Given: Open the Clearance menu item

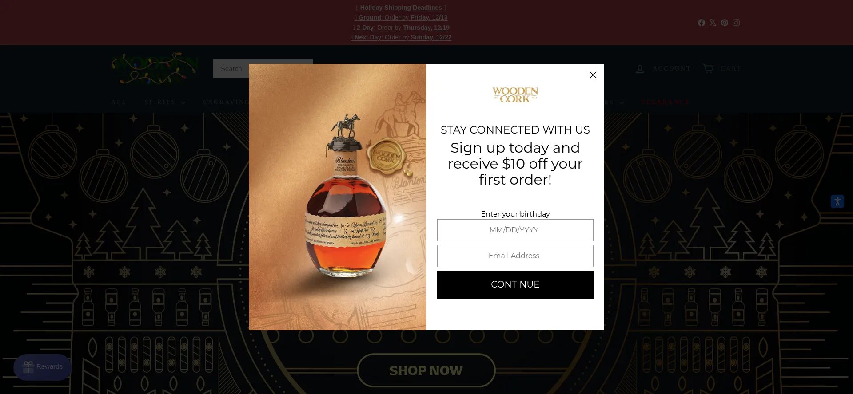Looking at the screenshot, I should click(x=666, y=102).
